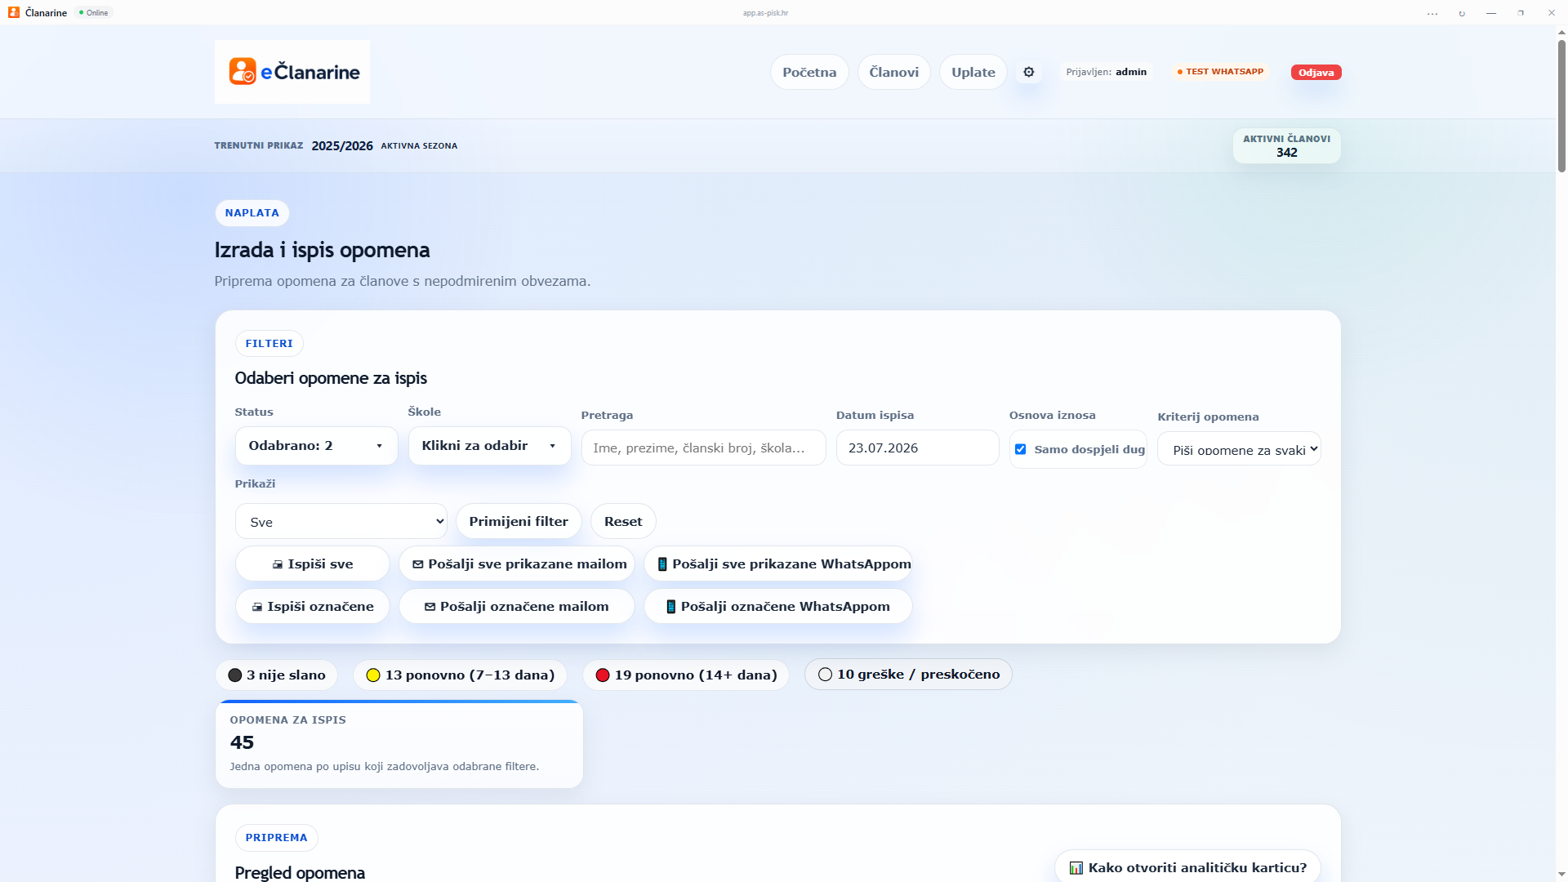
Task: Open the Uplate navigation tab
Action: pyautogui.click(x=973, y=73)
